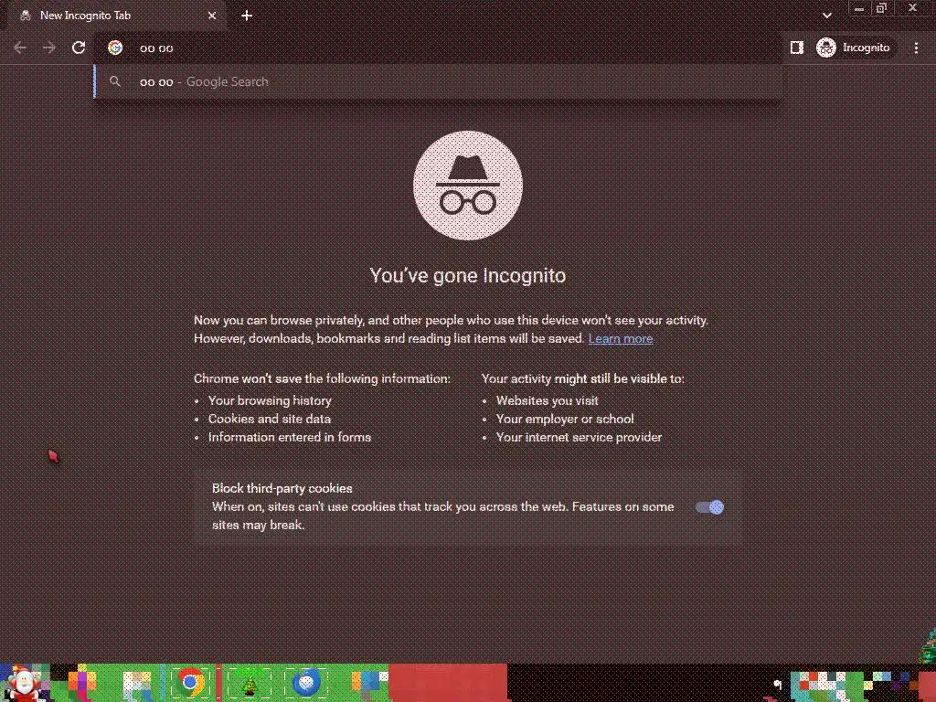This screenshot has width=936, height=702.
Task: Click the 'Your employer or school' item
Action: click(565, 419)
